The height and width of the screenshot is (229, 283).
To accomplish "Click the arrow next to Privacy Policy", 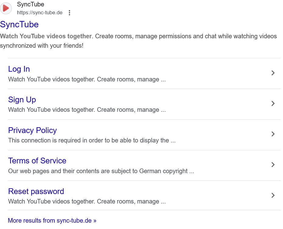I will click(273, 134).
